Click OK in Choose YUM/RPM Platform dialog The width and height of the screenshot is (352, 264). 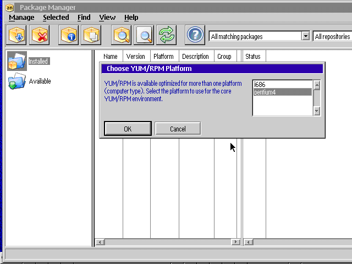click(x=128, y=129)
